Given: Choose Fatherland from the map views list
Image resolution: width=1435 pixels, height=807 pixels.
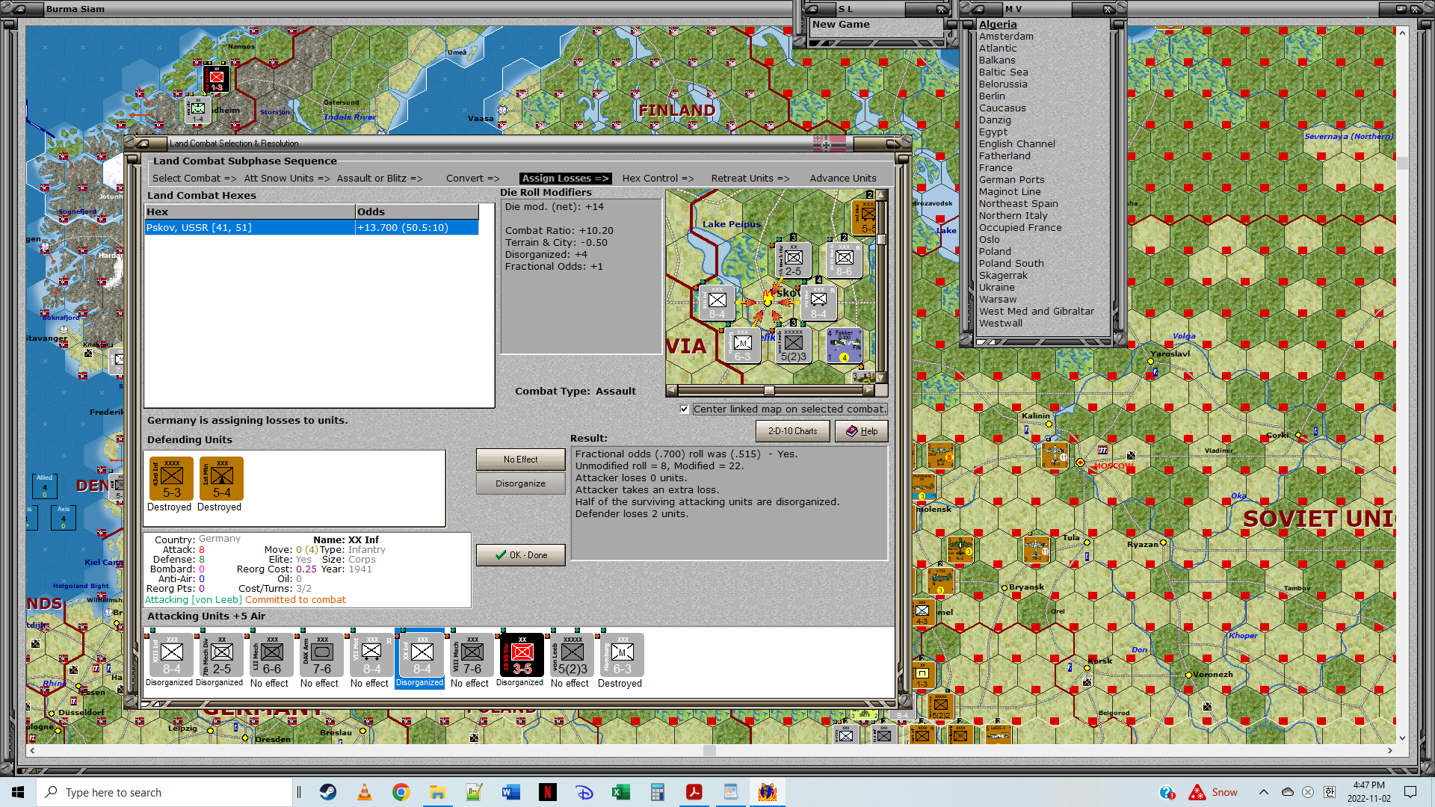Looking at the screenshot, I should (x=1004, y=155).
